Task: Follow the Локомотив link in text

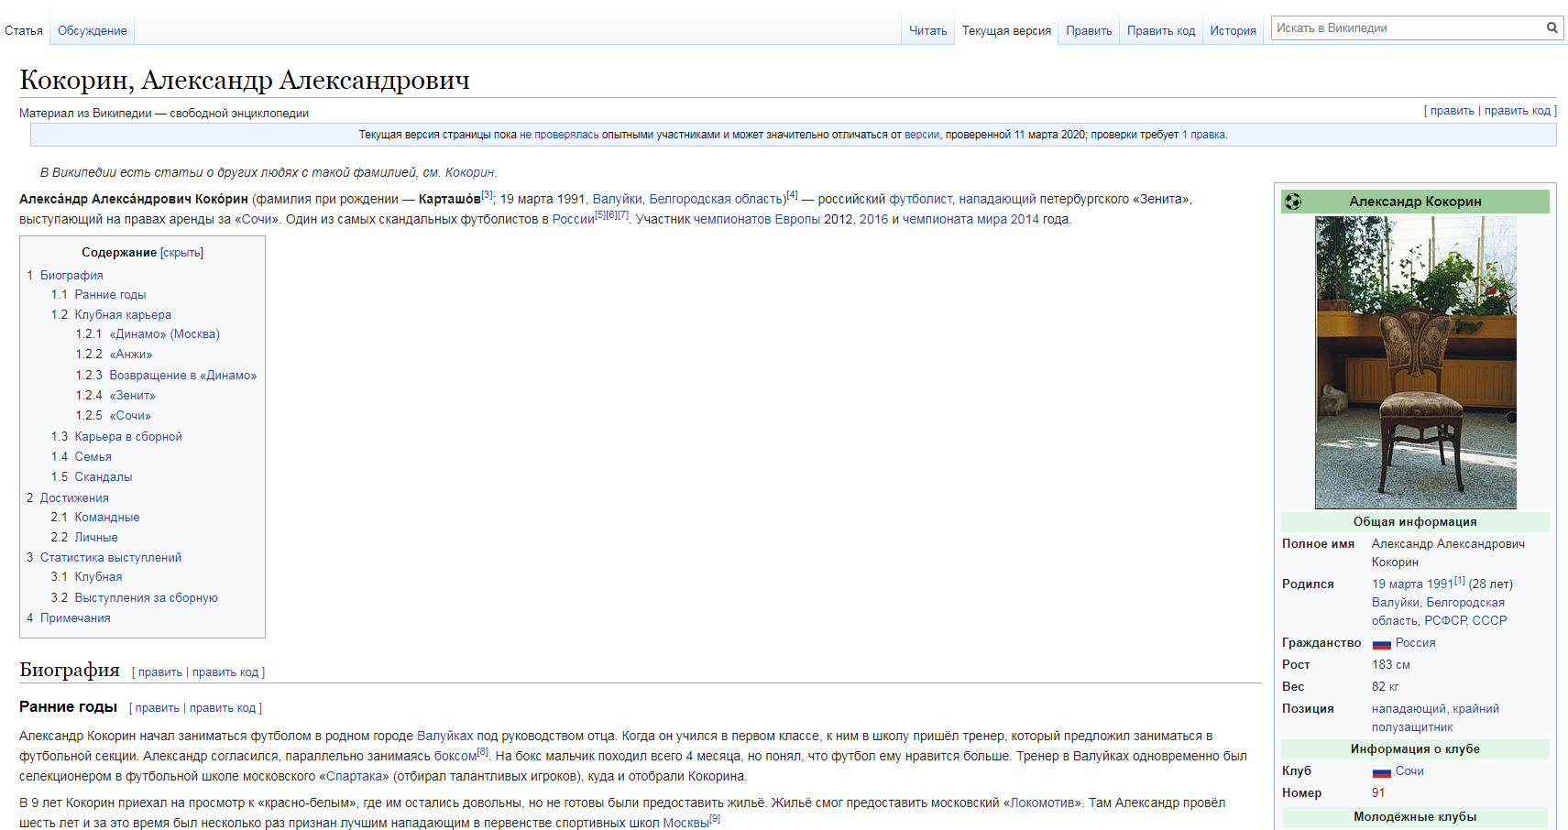Action: pyautogui.click(x=1042, y=803)
